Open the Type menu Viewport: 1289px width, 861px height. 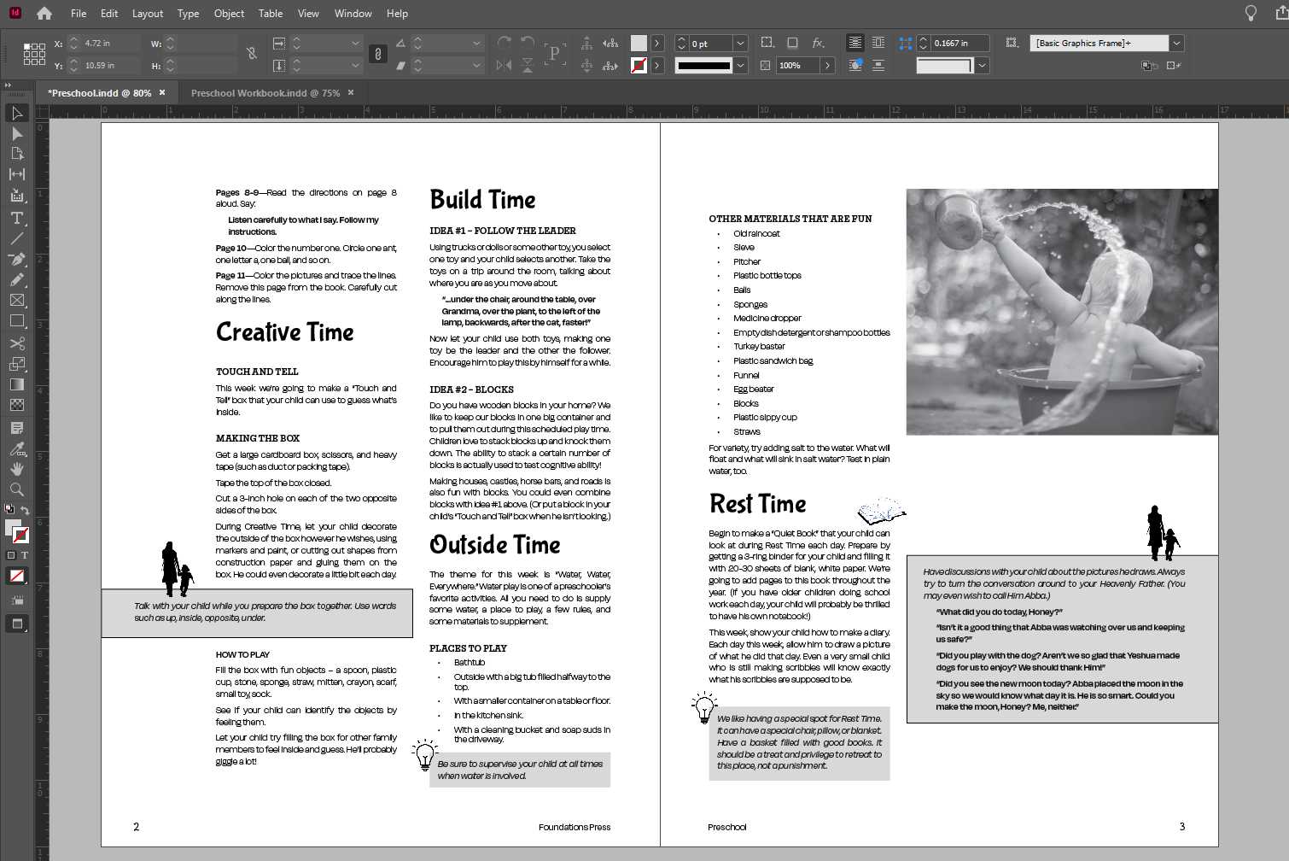point(188,14)
